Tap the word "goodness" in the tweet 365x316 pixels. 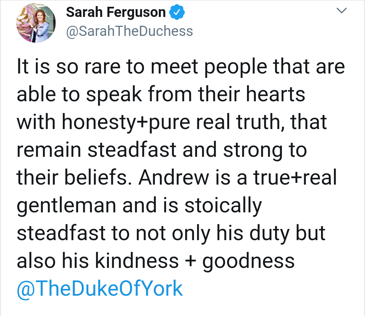[248, 261]
